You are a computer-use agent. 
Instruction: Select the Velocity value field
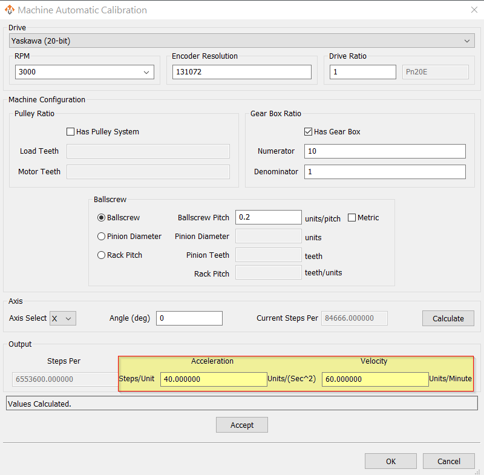tap(375, 379)
